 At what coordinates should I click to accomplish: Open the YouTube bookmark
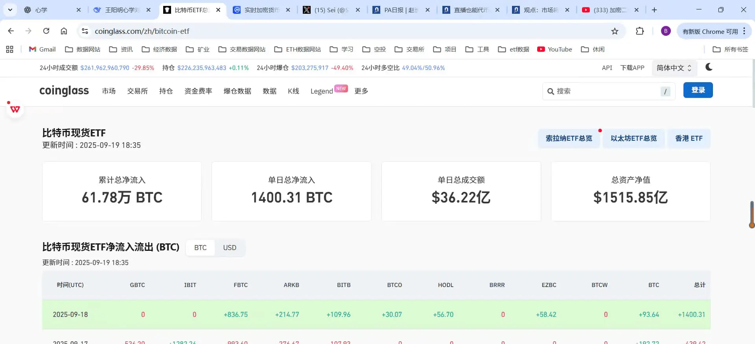point(555,49)
